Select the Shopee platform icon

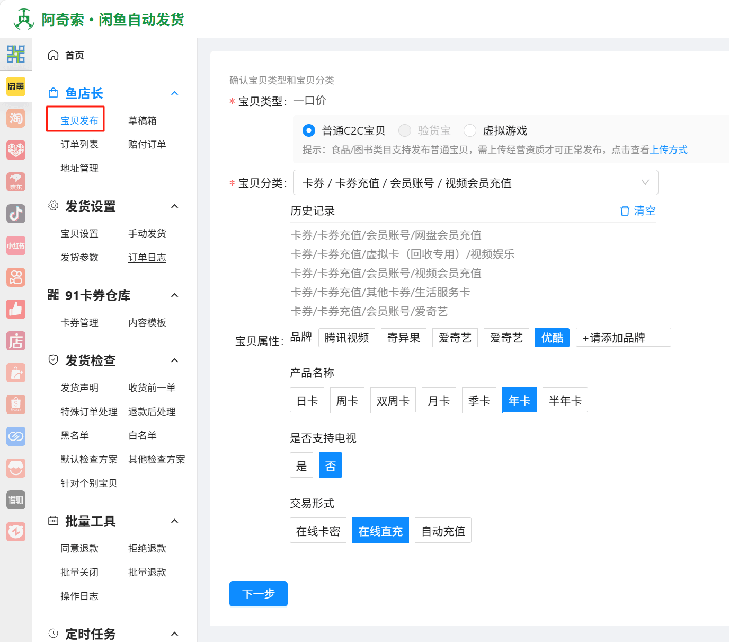coord(16,404)
